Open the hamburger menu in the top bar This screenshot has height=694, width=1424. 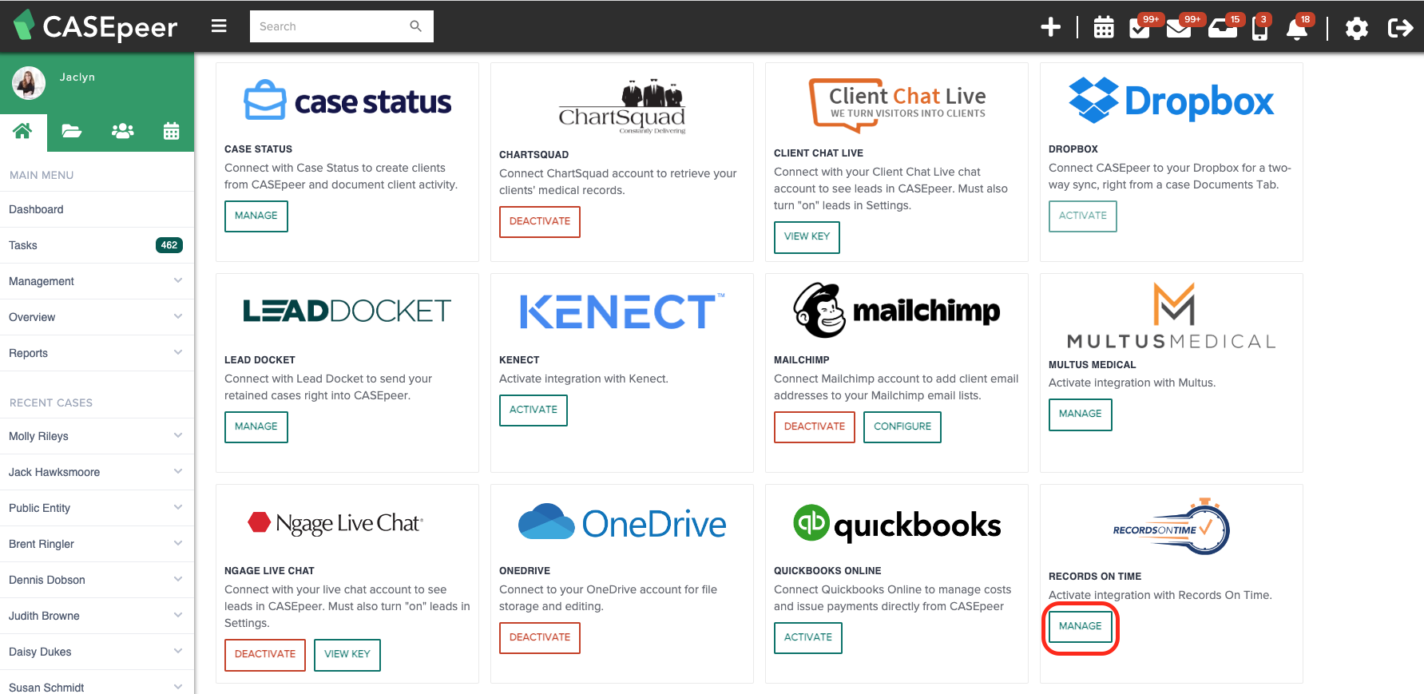coord(219,26)
